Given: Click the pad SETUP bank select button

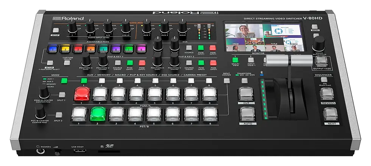Looking at the screenshot, I should [x=50, y=63].
